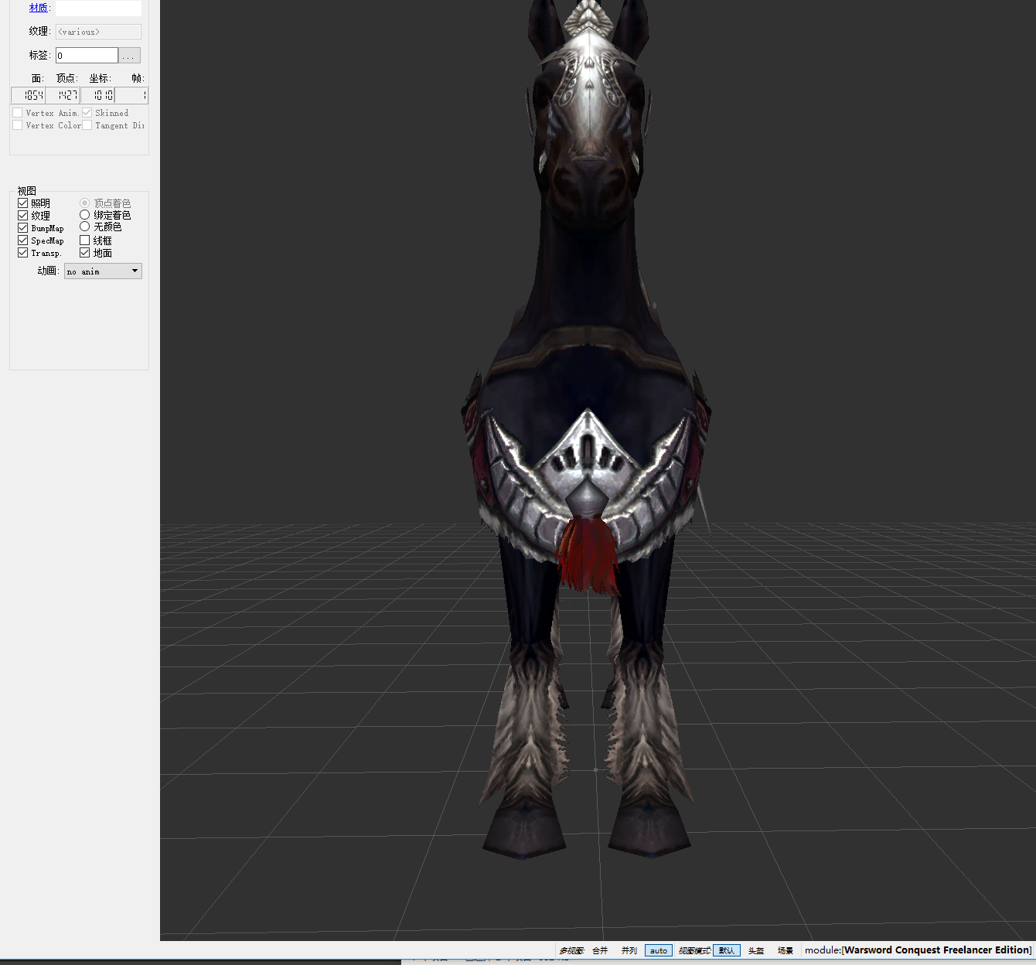Enable the 线框 wireframe checkbox
This screenshot has width=1036, height=965.
pyautogui.click(x=85, y=240)
